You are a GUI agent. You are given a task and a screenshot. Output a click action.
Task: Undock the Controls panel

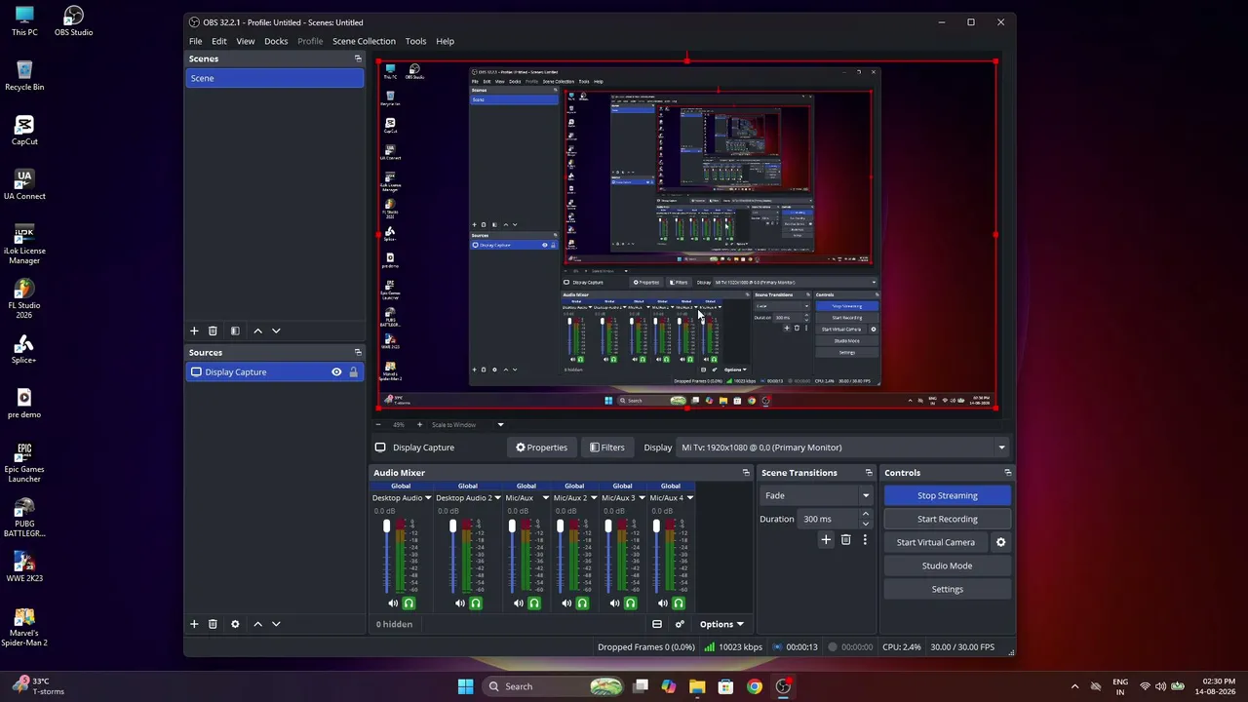click(x=1007, y=473)
